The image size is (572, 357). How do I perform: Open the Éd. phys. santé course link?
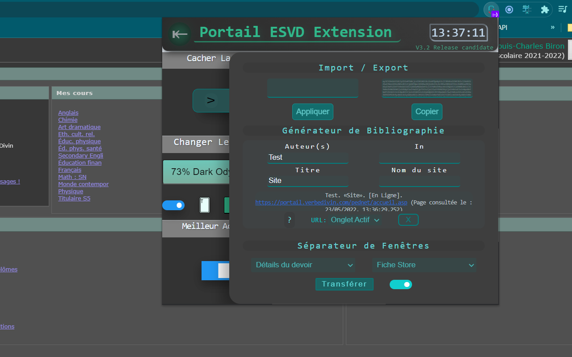tap(80, 149)
